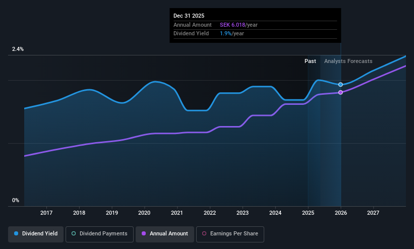
Task: Click the 2020 x-axis label
Action: [x=144, y=213]
